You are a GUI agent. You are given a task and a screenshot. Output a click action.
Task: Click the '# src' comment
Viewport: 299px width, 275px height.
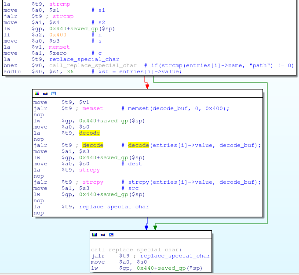tap(130, 188)
